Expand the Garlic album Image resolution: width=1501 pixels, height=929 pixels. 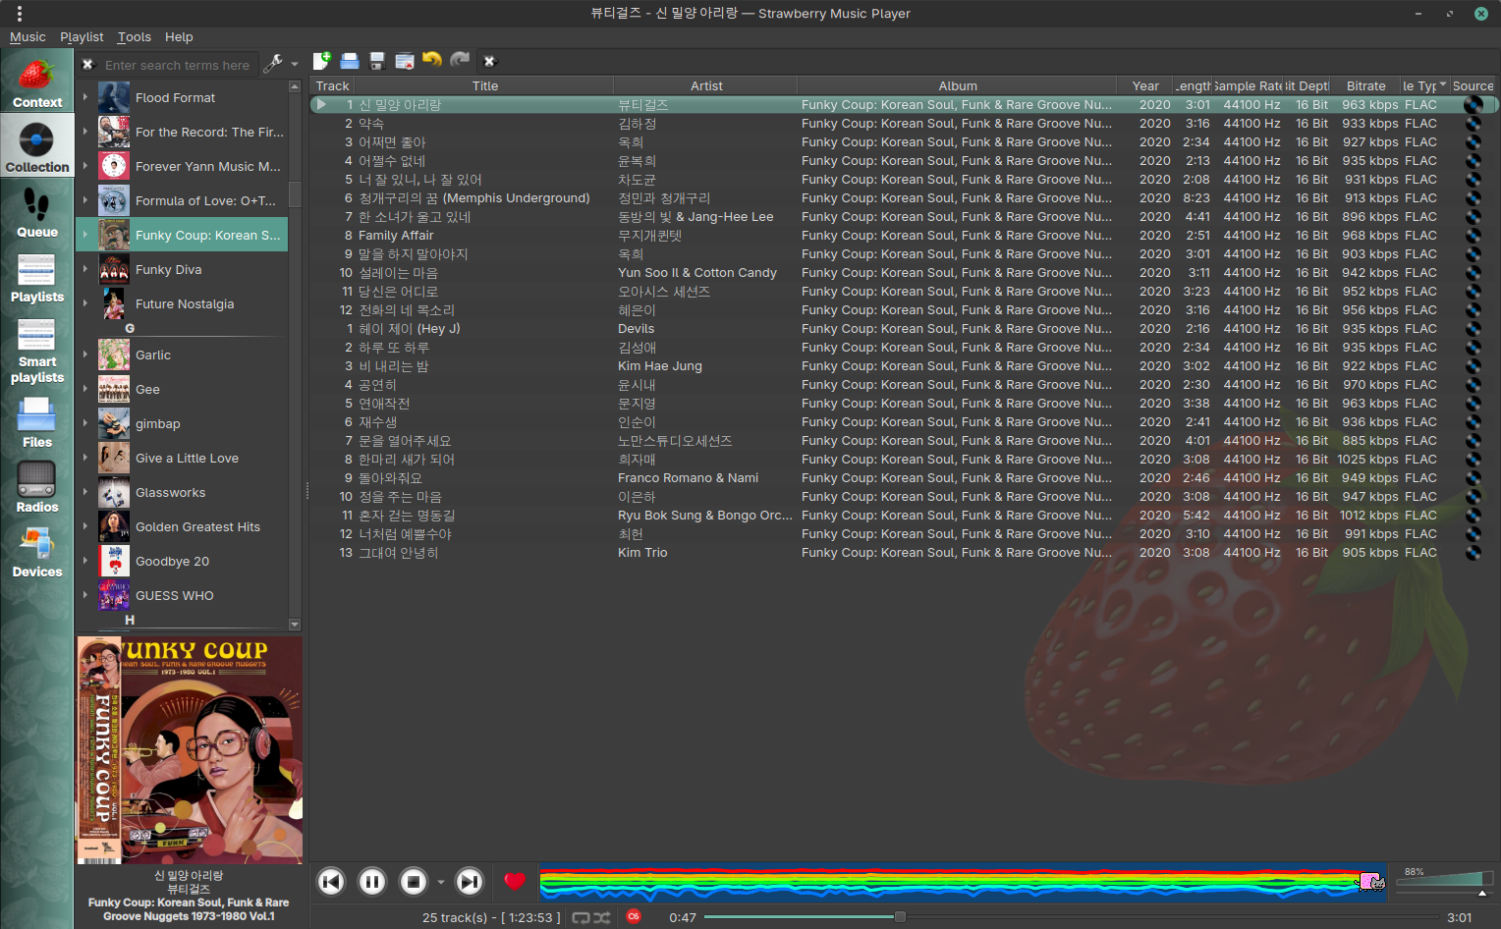85,355
